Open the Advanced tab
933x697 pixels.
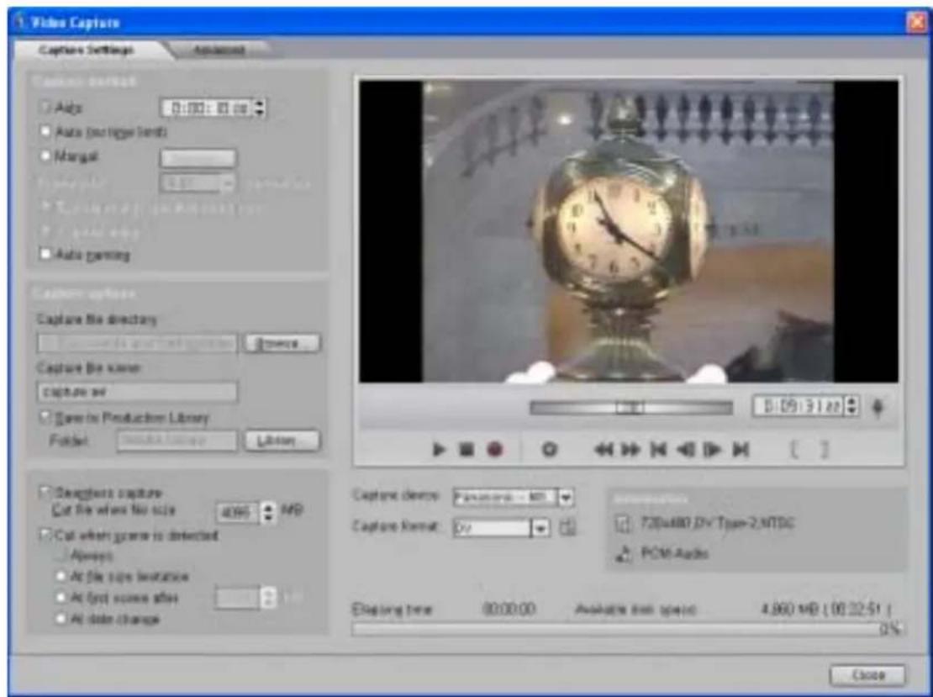click(219, 50)
